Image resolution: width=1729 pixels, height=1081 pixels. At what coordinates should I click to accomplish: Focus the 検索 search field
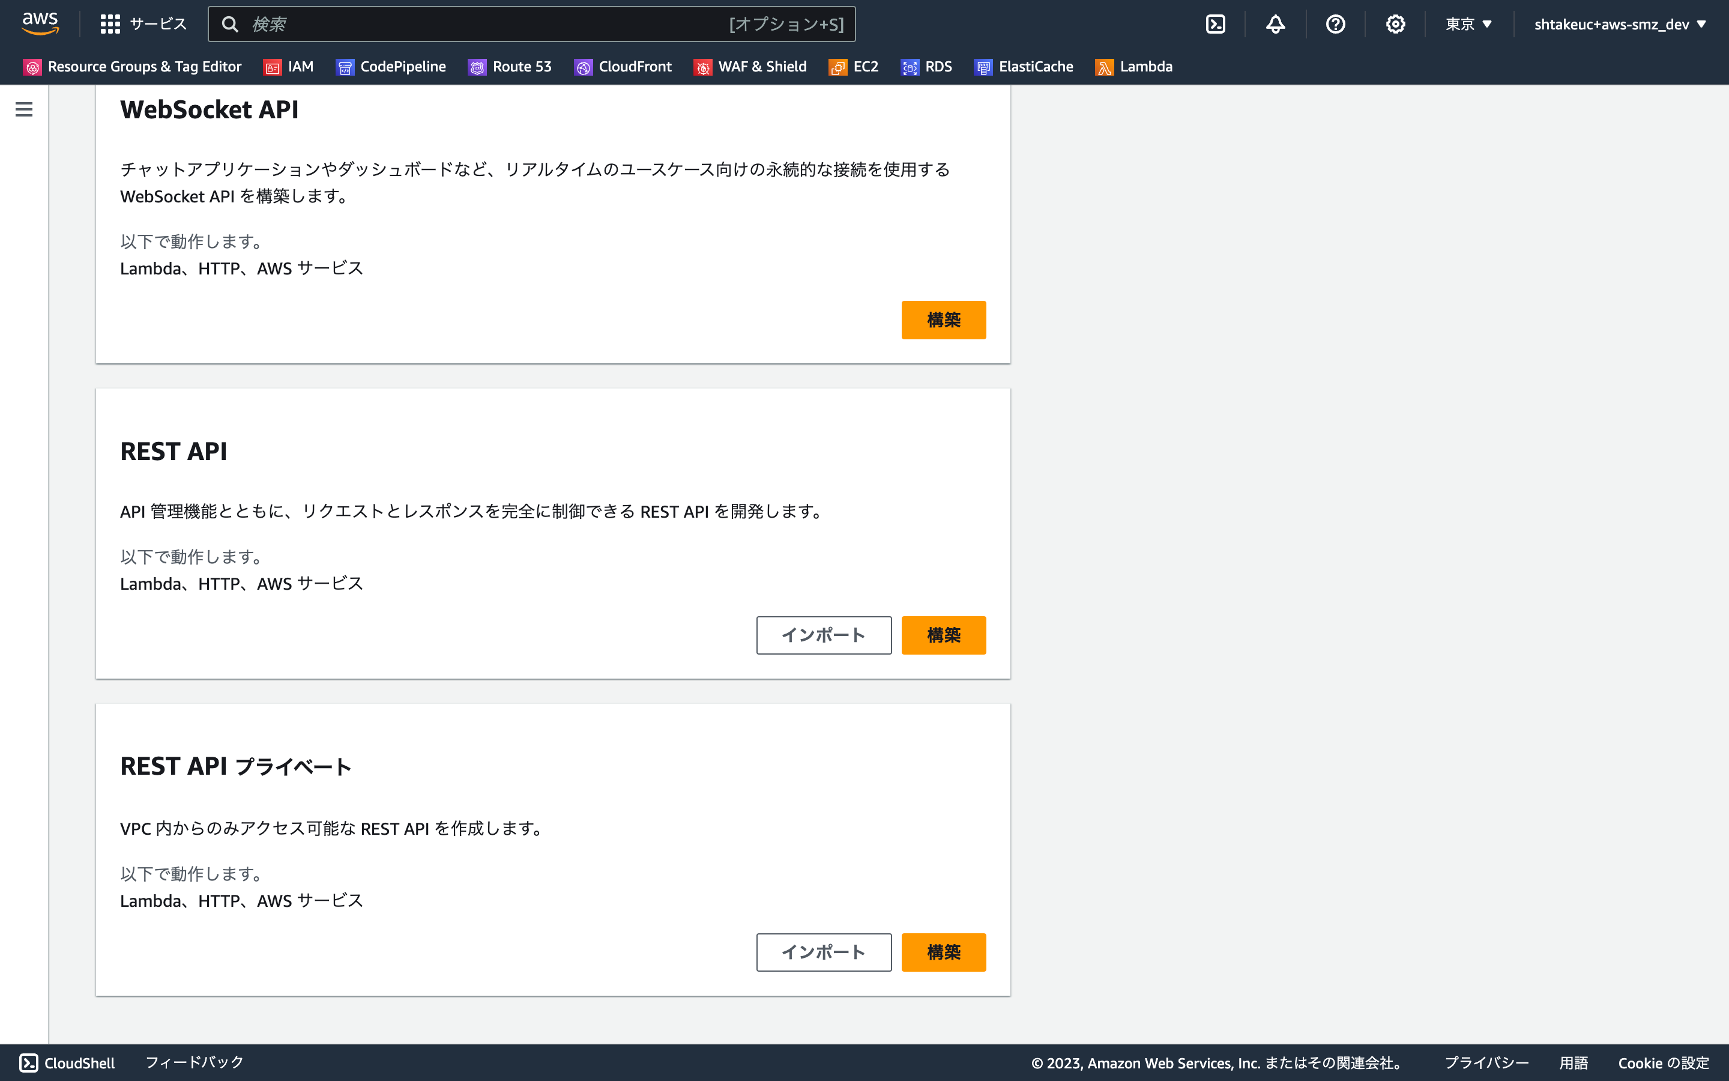coord(531,24)
